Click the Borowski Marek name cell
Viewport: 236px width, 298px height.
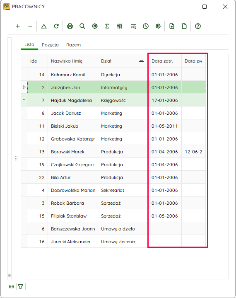click(x=73, y=152)
